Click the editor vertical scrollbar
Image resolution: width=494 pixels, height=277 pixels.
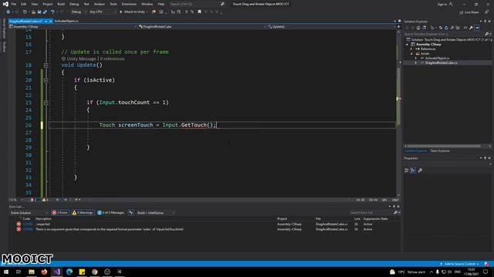coord(398,113)
